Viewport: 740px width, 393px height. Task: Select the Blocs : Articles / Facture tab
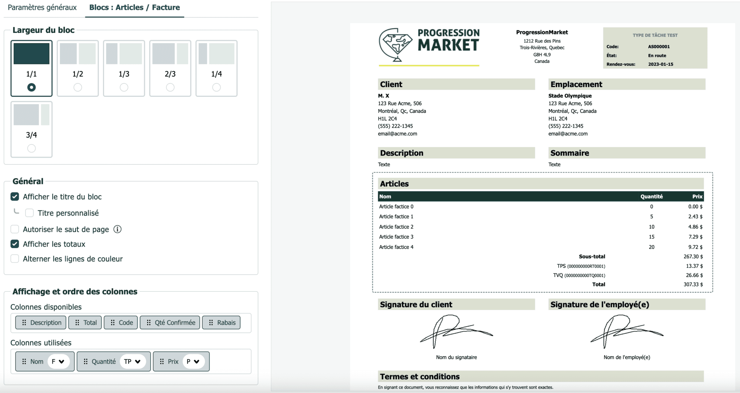pos(134,8)
